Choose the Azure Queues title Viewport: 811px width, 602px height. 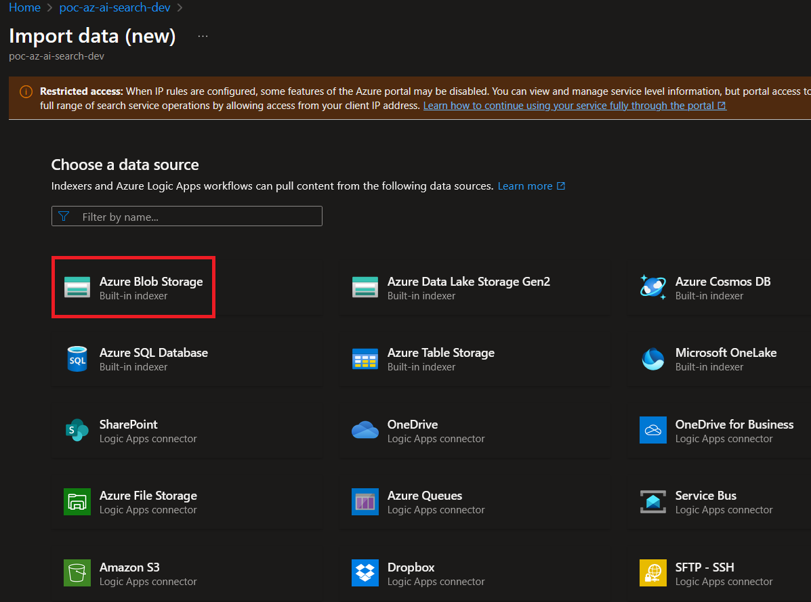[x=425, y=496]
